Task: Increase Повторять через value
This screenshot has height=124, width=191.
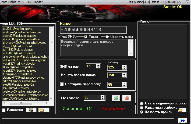Action: (x=124, y=83)
